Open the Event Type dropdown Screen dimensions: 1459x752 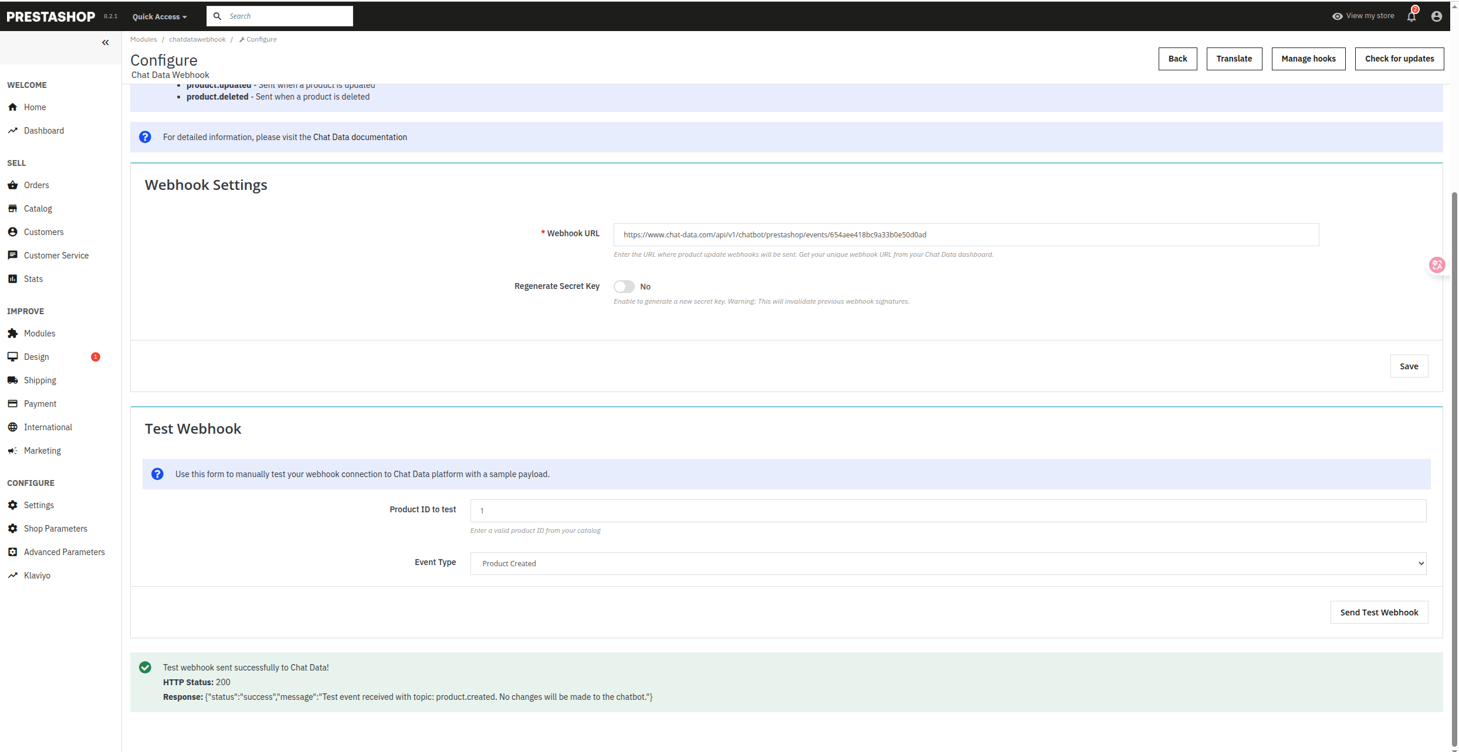tap(948, 563)
